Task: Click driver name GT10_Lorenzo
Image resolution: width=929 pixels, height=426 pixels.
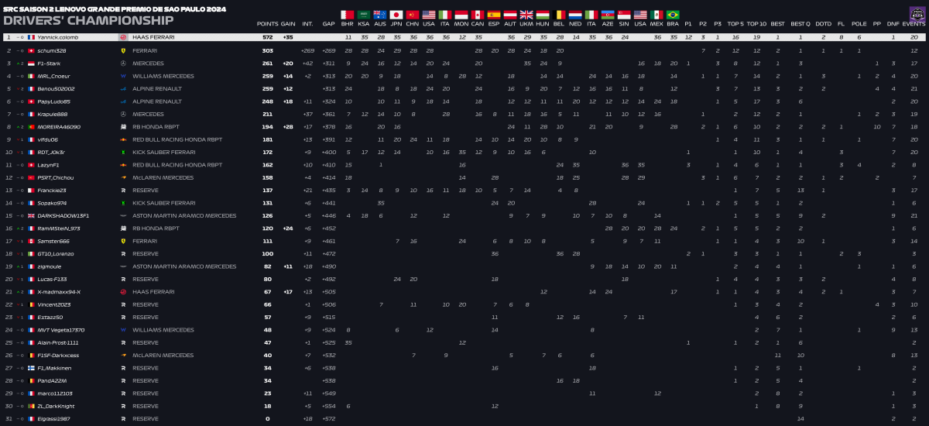Action: click(56, 253)
